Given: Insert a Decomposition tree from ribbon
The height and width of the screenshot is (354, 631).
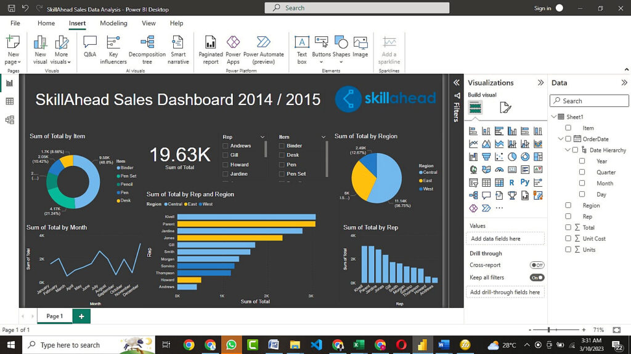Looking at the screenshot, I should click(147, 50).
